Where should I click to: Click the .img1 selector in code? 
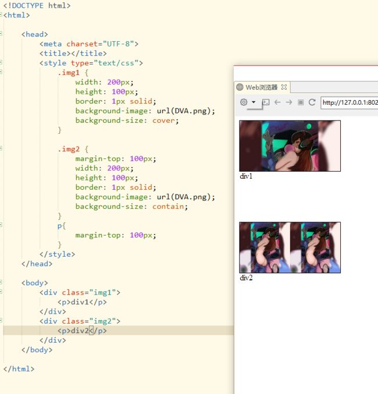(69, 73)
